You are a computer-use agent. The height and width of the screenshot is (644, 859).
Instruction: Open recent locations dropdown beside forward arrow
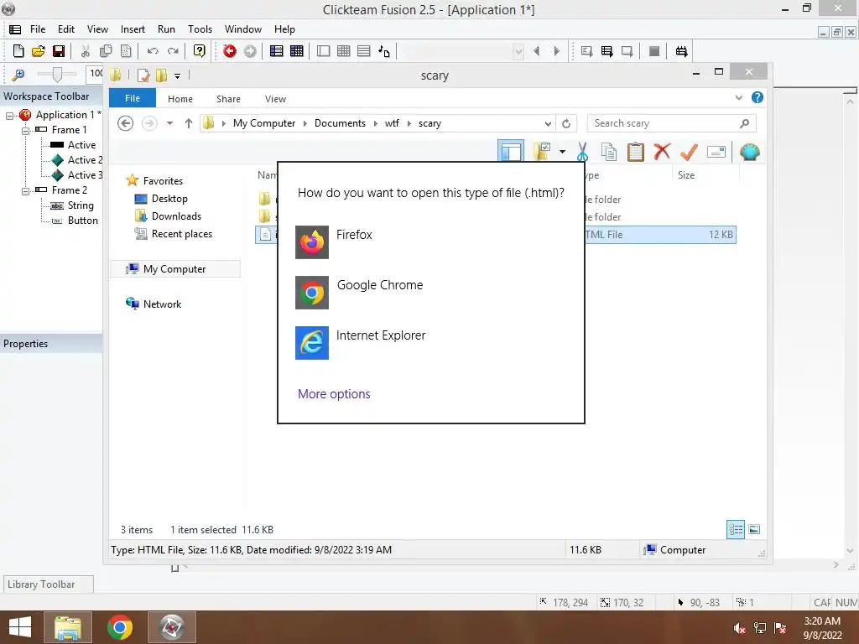(169, 123)
